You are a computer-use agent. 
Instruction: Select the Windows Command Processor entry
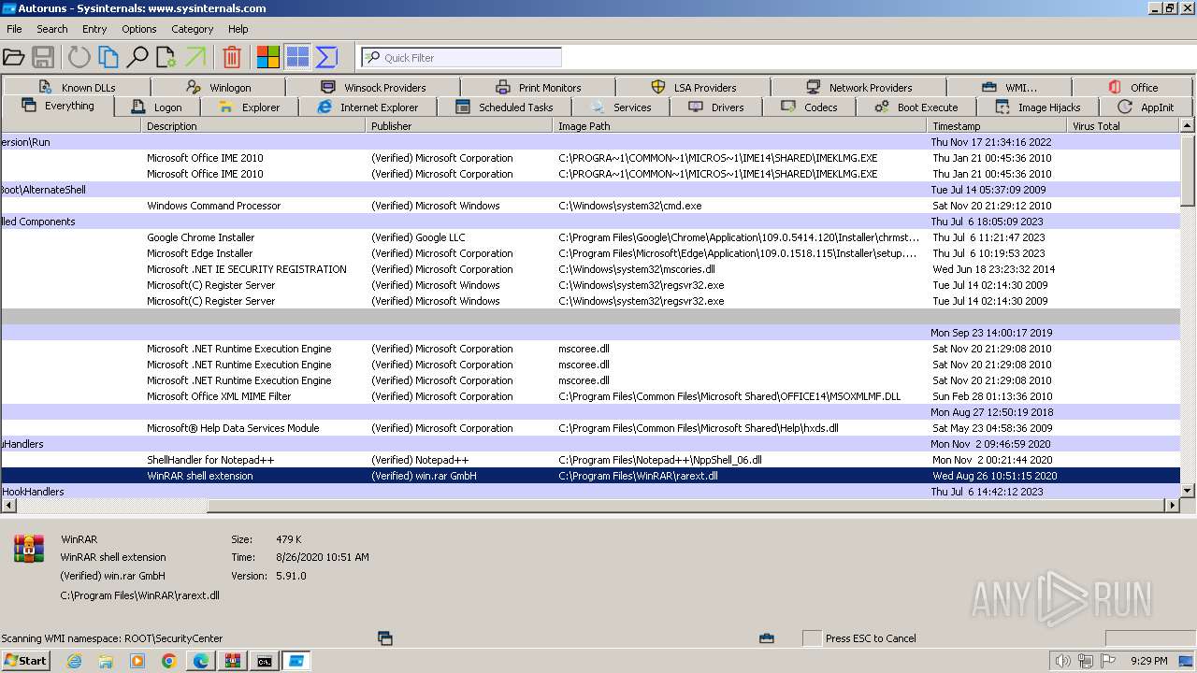pos(590,206)
